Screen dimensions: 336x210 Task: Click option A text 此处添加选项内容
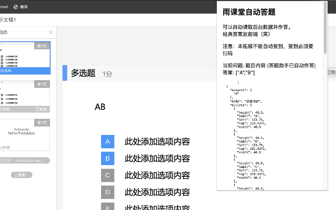(157, 142)
